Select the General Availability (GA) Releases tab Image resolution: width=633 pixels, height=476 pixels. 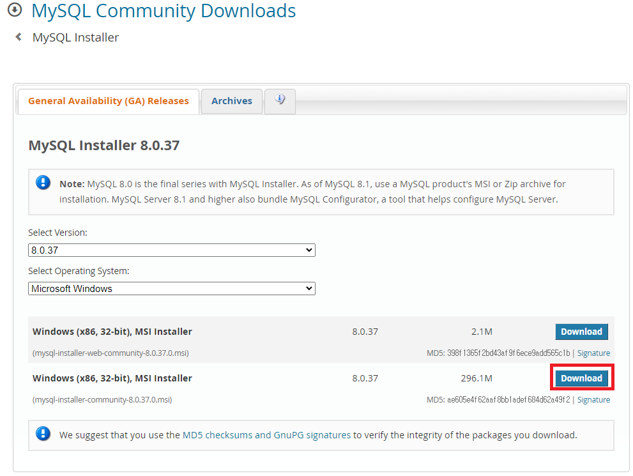(x=108, y=101)
